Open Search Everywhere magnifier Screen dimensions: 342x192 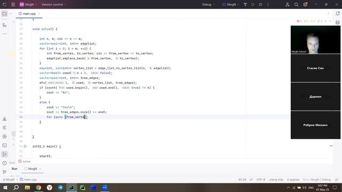296,4
